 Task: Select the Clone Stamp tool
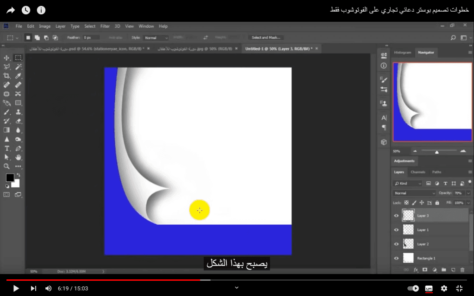coord(18,112)
